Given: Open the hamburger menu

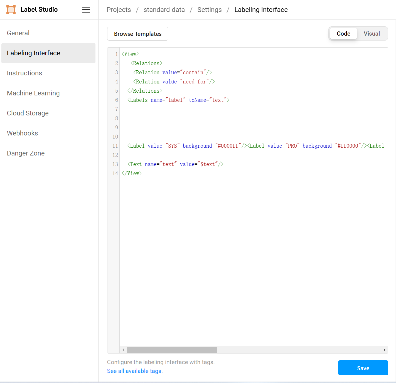Looking at the screenshot, I should tap(86, 10).
